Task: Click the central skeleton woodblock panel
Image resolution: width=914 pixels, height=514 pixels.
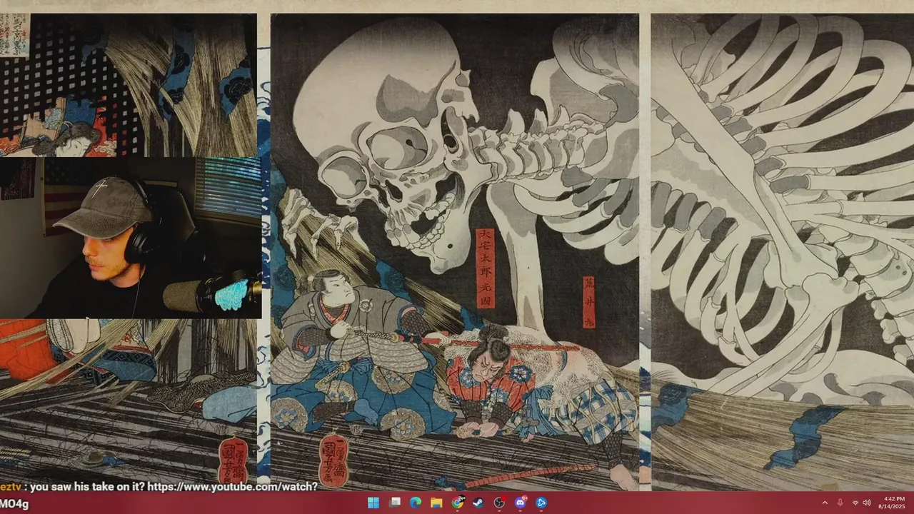Action: (455, 251)
